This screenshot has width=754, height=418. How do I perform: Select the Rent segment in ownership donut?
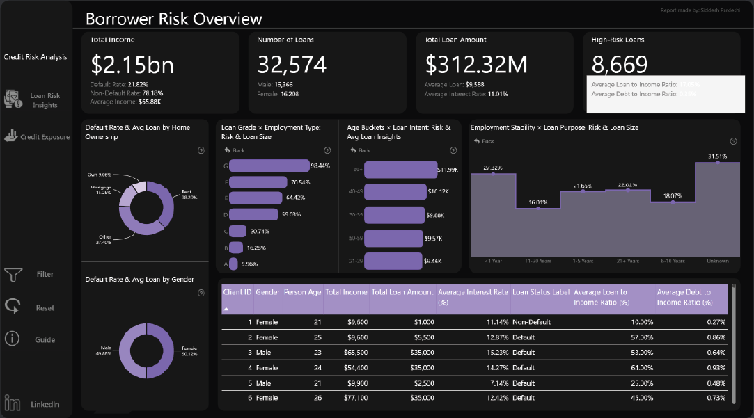coord(168,202)
